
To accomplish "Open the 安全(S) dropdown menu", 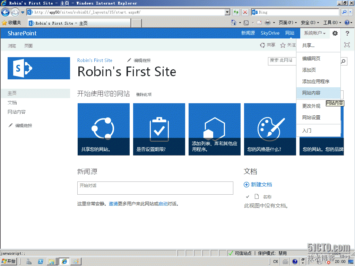I will click(310, 23).
